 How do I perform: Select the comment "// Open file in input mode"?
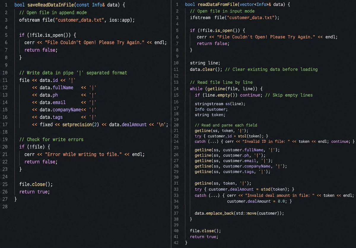pyautogui.click(x=222, y=11)
